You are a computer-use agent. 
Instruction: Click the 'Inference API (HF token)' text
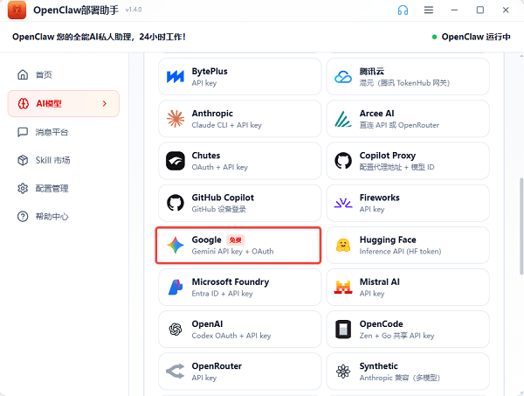pos(400,252)
